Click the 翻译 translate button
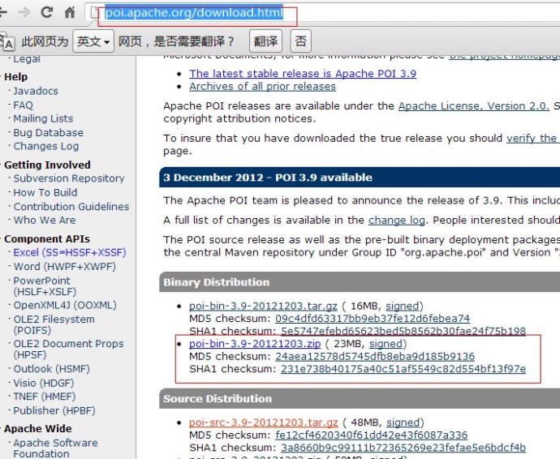This screenshot has width=560, height=459. click(x=265, y=41)
